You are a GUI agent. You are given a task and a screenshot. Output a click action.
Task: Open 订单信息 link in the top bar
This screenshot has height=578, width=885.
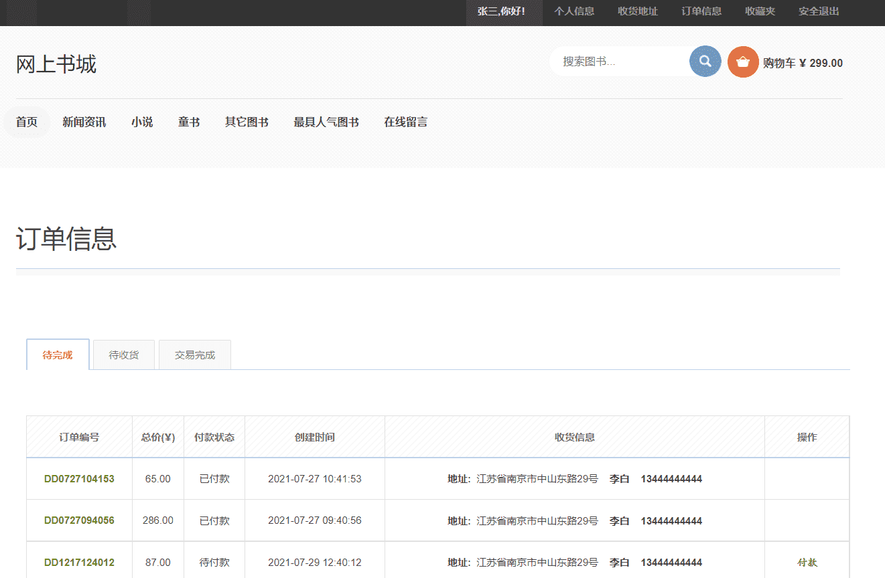[701, 11]
